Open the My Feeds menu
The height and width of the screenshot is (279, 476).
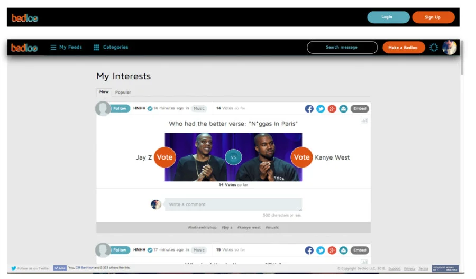tap(66, 48)
